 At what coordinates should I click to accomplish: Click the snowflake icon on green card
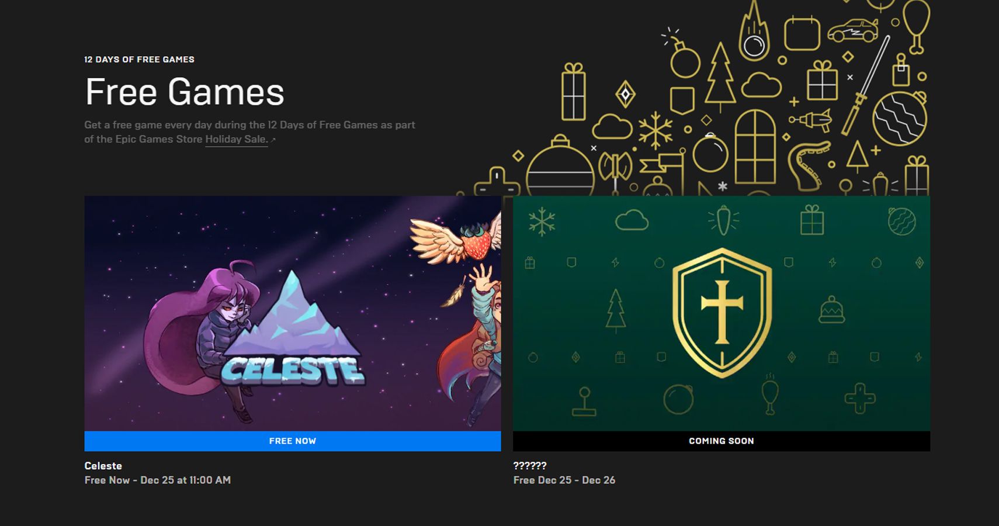(x=542, y=222)
